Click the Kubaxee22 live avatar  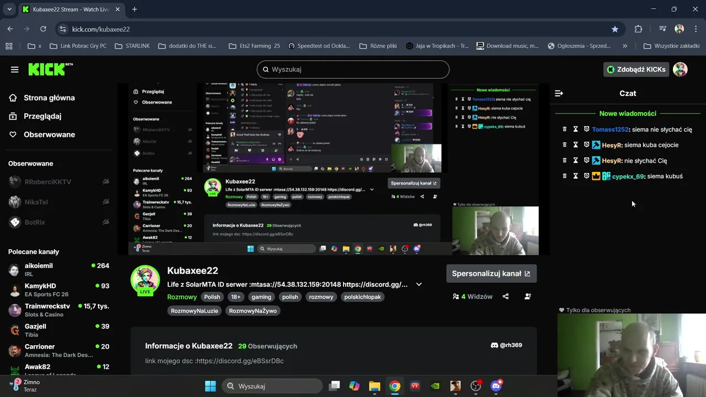click(145, 280)
